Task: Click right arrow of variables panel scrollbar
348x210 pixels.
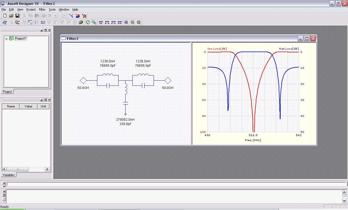Action: point(47,169)
